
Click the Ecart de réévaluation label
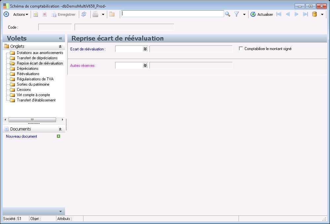(88, 49)
